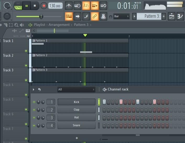Stop playback with the stop button

[x=35, y=6]
